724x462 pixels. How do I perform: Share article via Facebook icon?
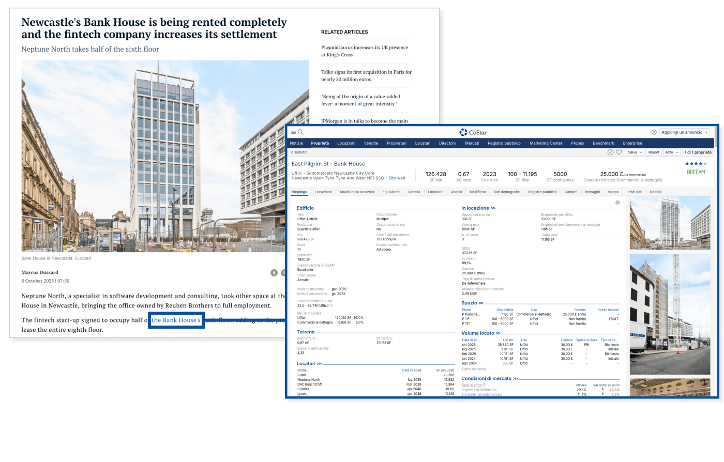274,272
